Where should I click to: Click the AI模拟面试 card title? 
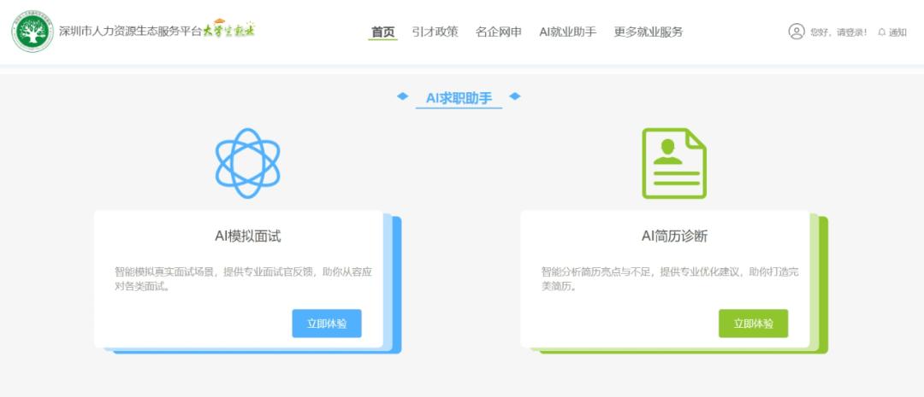click(247, 236)
